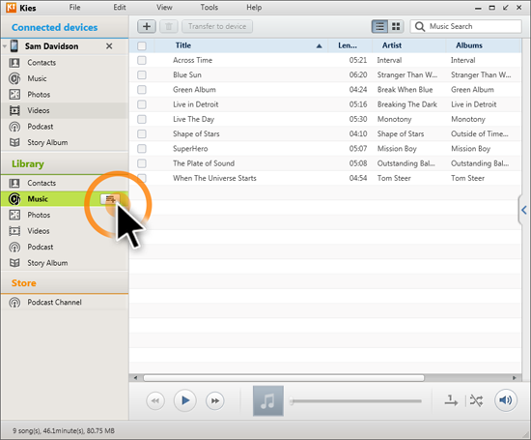
Task: Open device Story Album under Sam Davidson
Action: [x=65, y=142]
